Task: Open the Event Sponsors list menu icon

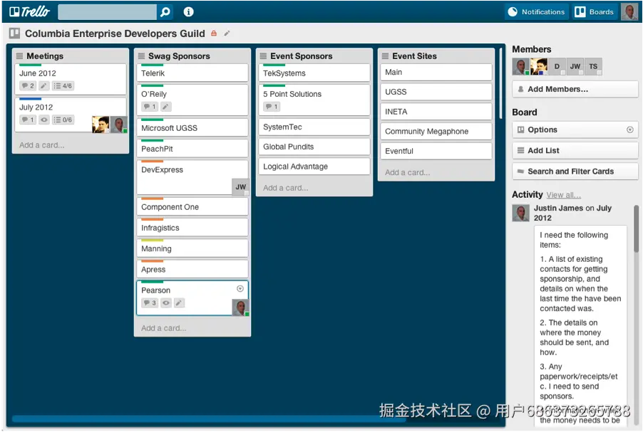Action: coord(263,56)
